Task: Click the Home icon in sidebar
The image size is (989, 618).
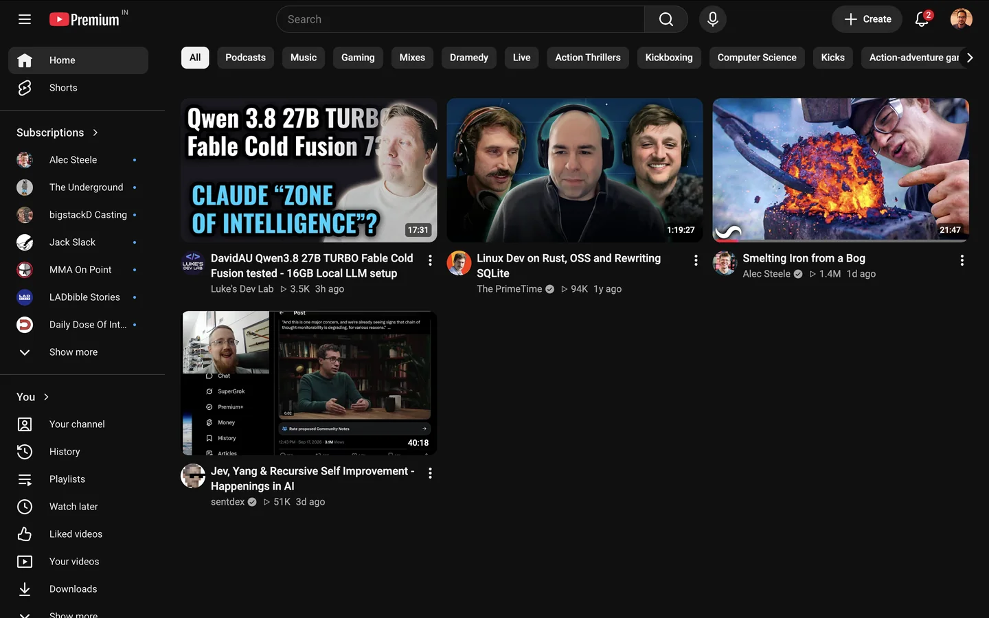Action: 25,60
